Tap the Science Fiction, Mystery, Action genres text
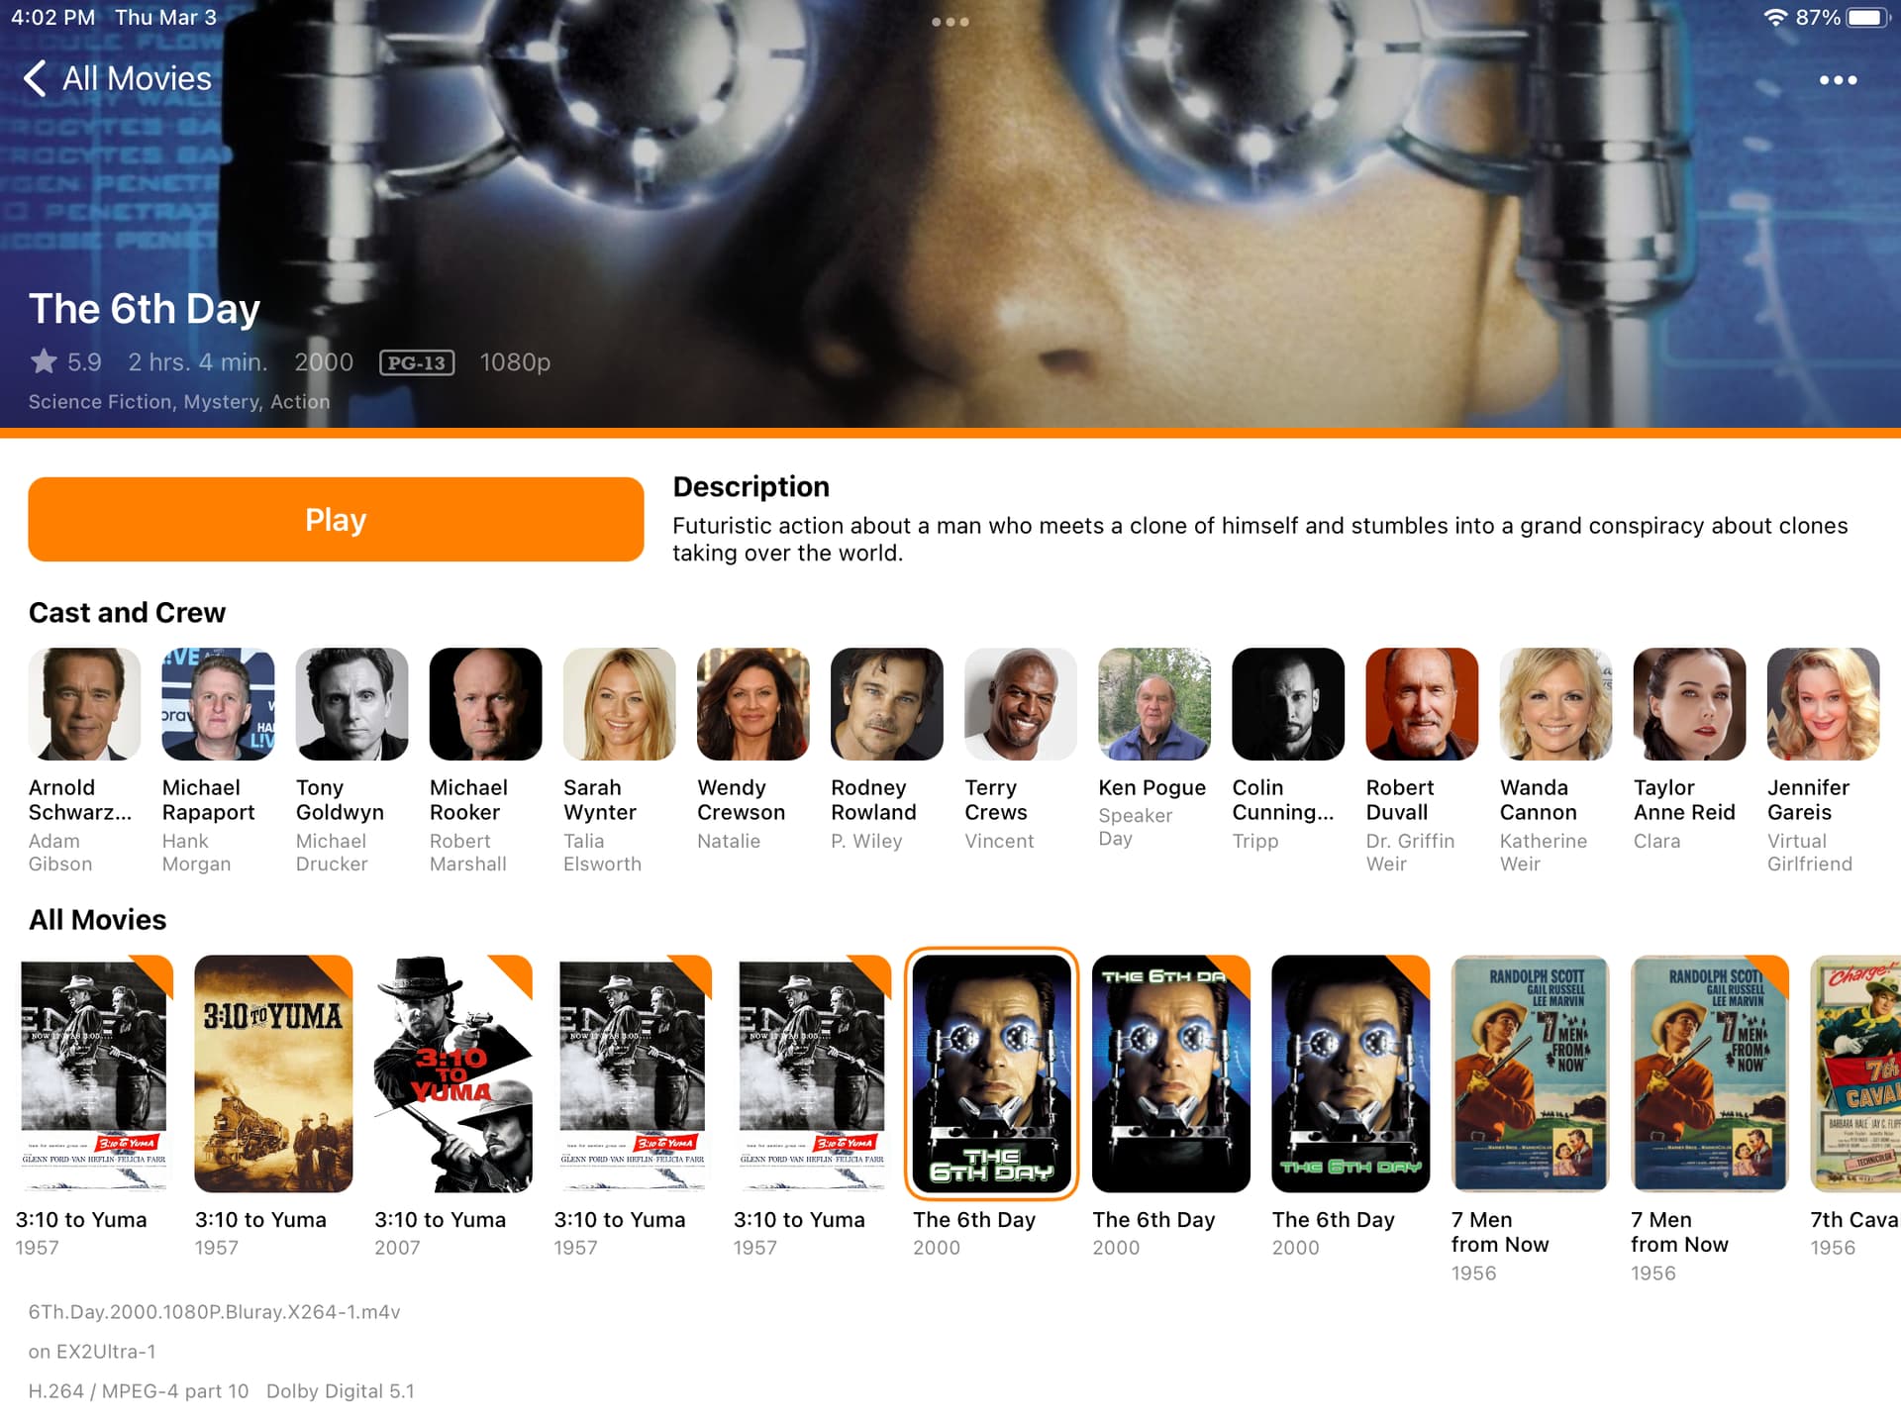 click(x=179, y=401)
